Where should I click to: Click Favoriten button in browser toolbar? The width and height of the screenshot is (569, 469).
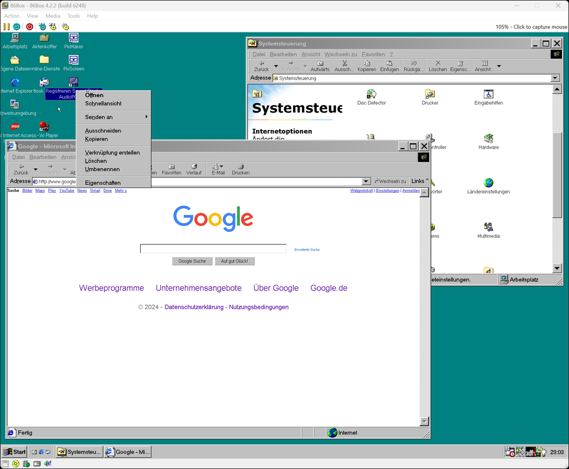171,169
